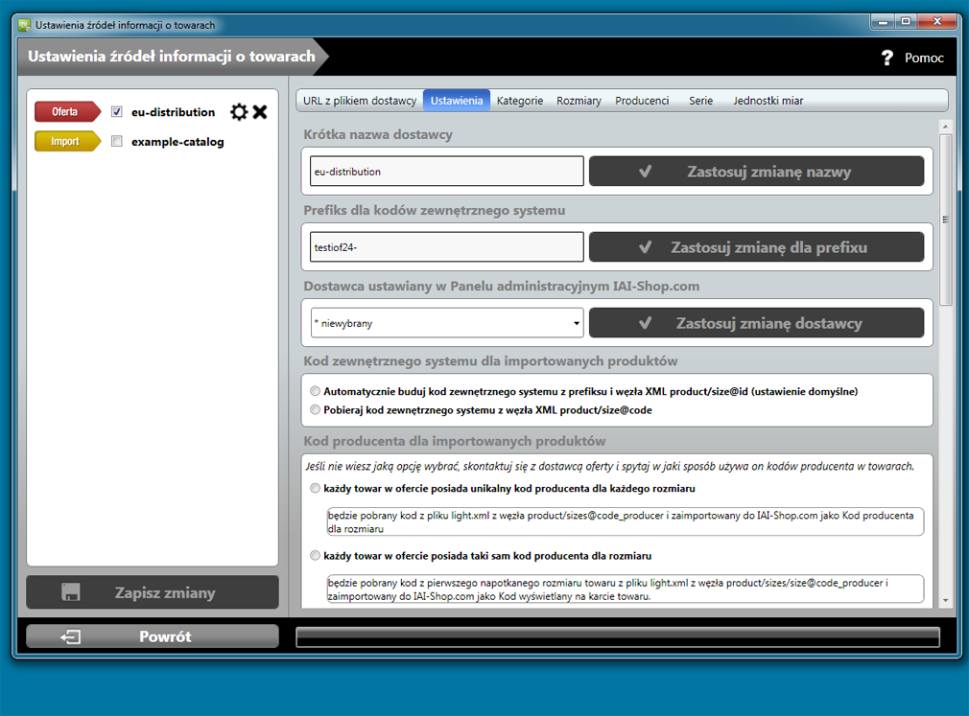The image size is (969, 716).
Task: Open the Producenci tab
Action: coord(642,101)
